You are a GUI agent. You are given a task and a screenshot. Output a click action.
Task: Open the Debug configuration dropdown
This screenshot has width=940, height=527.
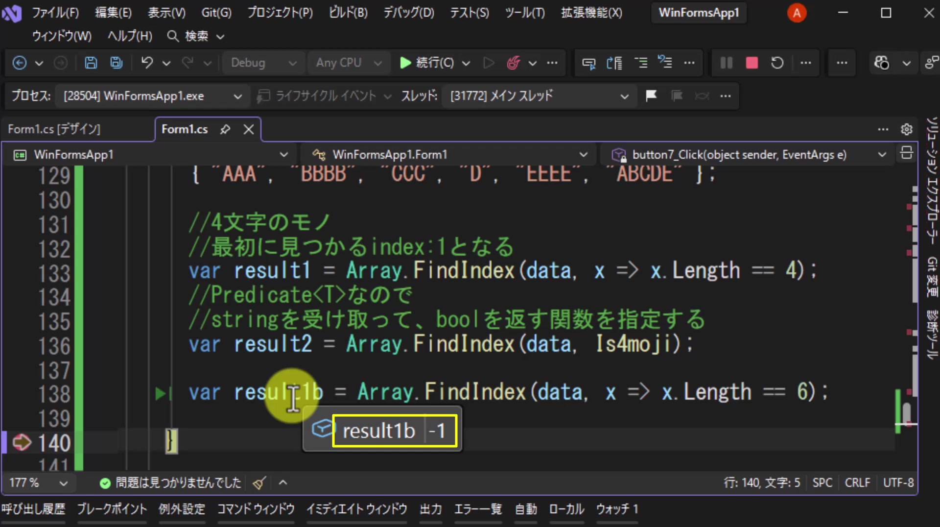263,63
